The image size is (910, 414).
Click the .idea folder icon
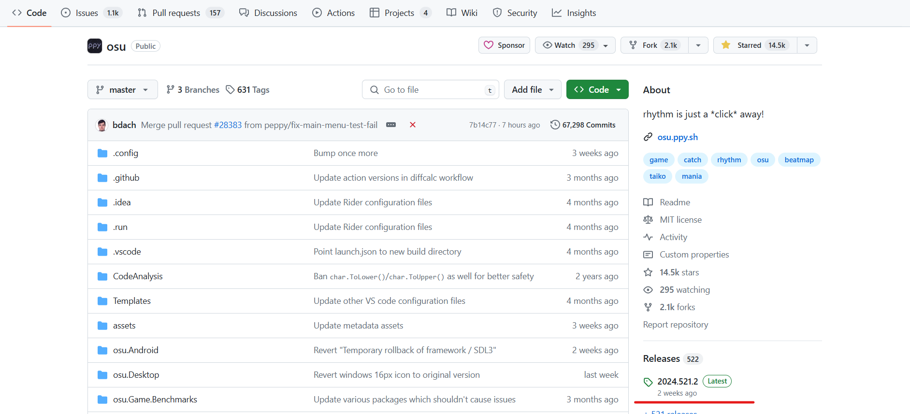(x=102, y=202)
